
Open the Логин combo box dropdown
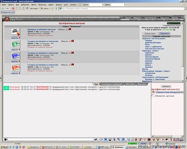pyautogui.click(x=103, y=5)
